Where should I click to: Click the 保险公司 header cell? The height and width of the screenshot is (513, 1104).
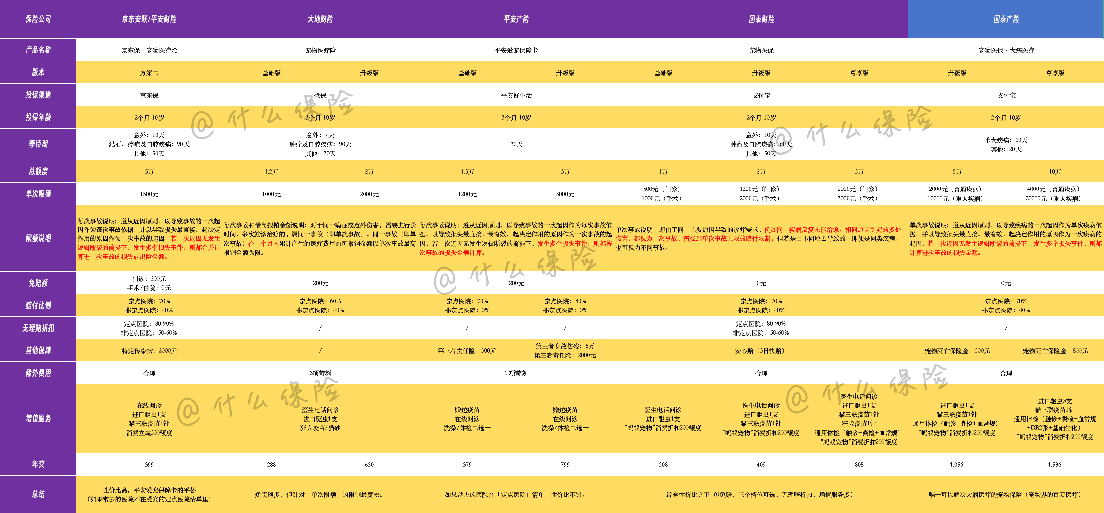(38, 19)
